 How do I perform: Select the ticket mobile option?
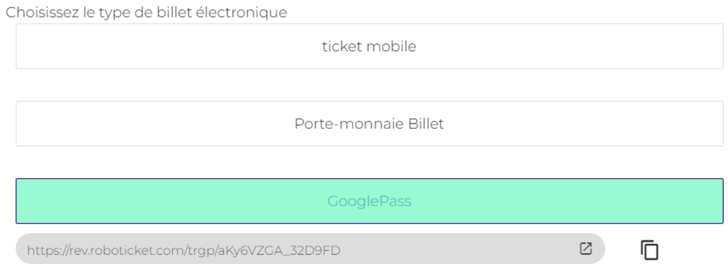370,46
